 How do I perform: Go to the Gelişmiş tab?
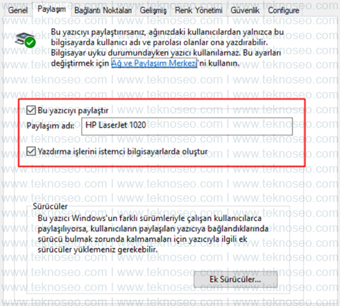[153, 10]
